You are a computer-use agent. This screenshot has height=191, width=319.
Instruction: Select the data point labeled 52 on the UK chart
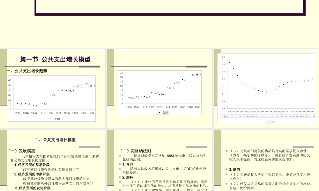pyautogui.click(x=83, y=84)
